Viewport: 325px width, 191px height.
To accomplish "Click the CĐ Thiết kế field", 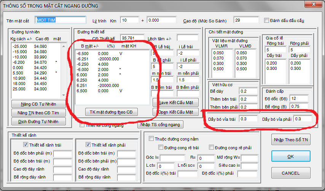I will click(x=132, y=38).
